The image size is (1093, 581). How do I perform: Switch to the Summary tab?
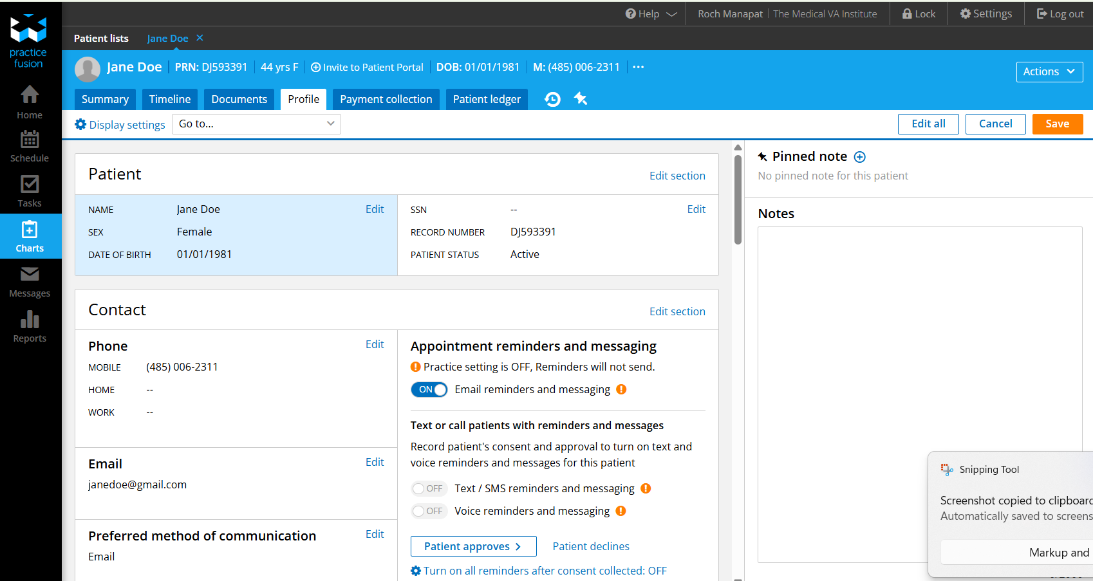coord(105,99)
